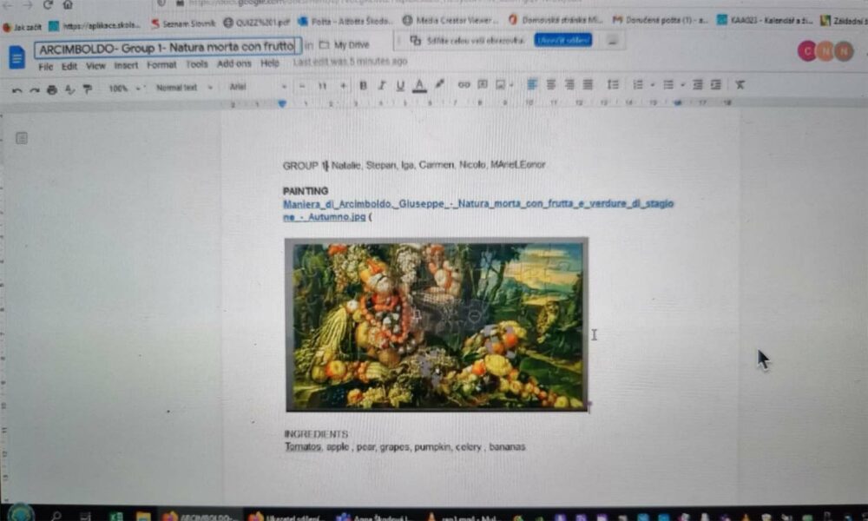868x521 pixels.
Task: Expand the Insert image dropdown arrow
Action: pyautogui.click(x=511, y=85)
